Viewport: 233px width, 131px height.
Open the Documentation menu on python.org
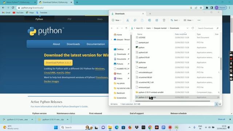tap(96, 44)
